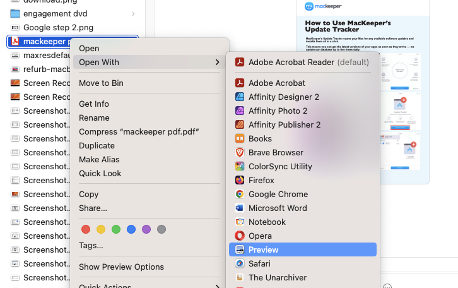Viewport: 458px width, 288px height.
Task: Choose Rename in the context menu
Action: [x=94, y=118]
